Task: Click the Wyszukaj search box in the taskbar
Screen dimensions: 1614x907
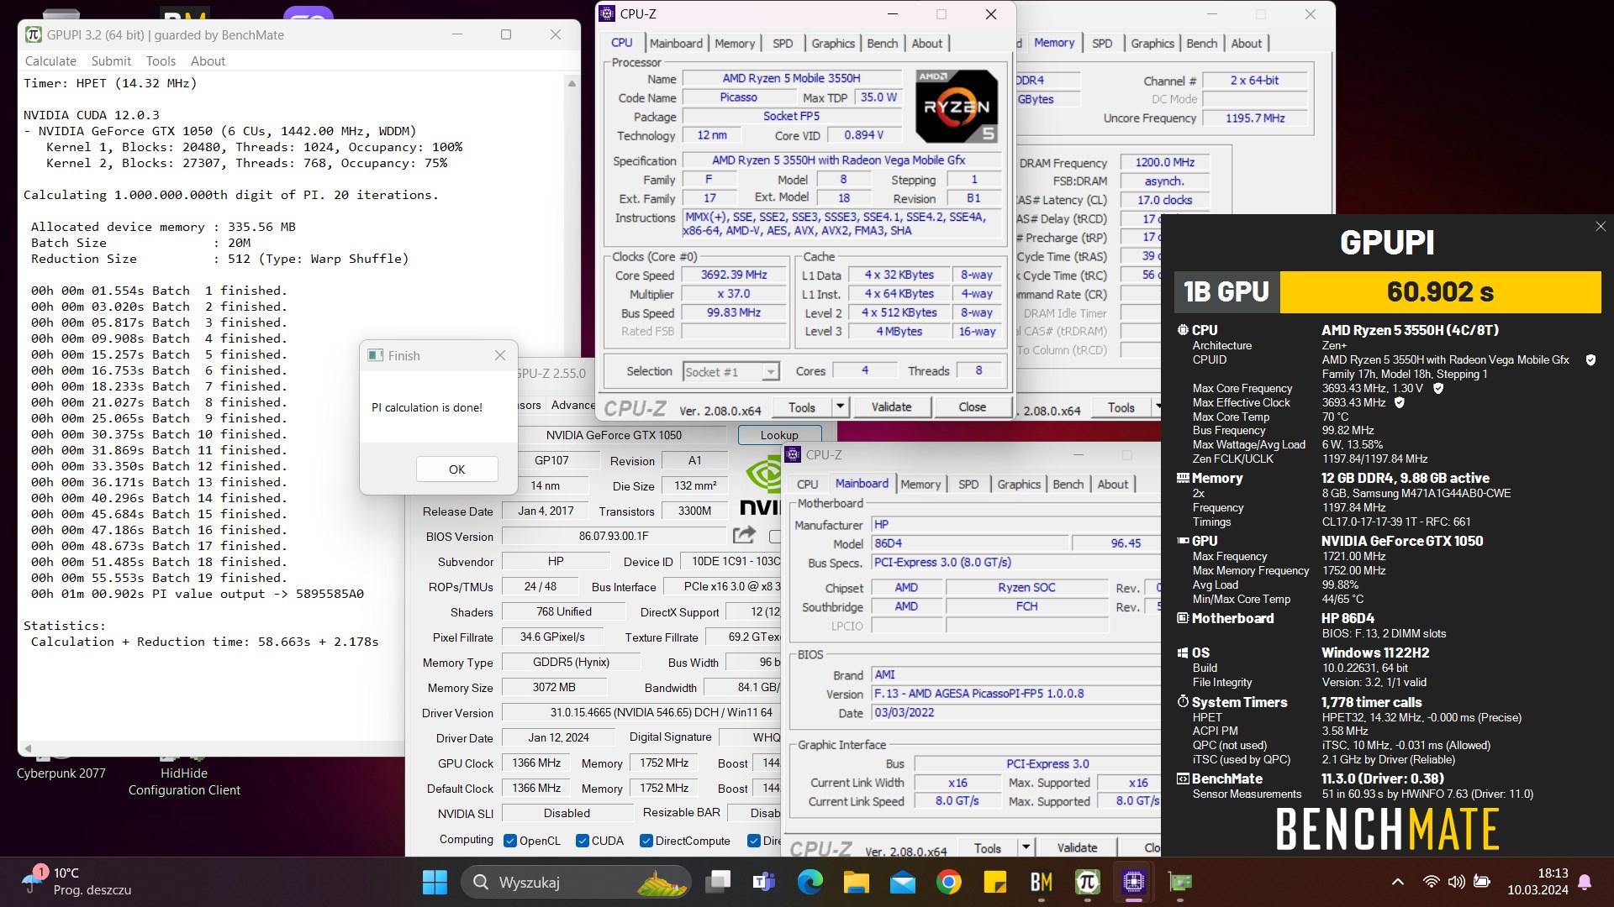Action: click(576, 882)
